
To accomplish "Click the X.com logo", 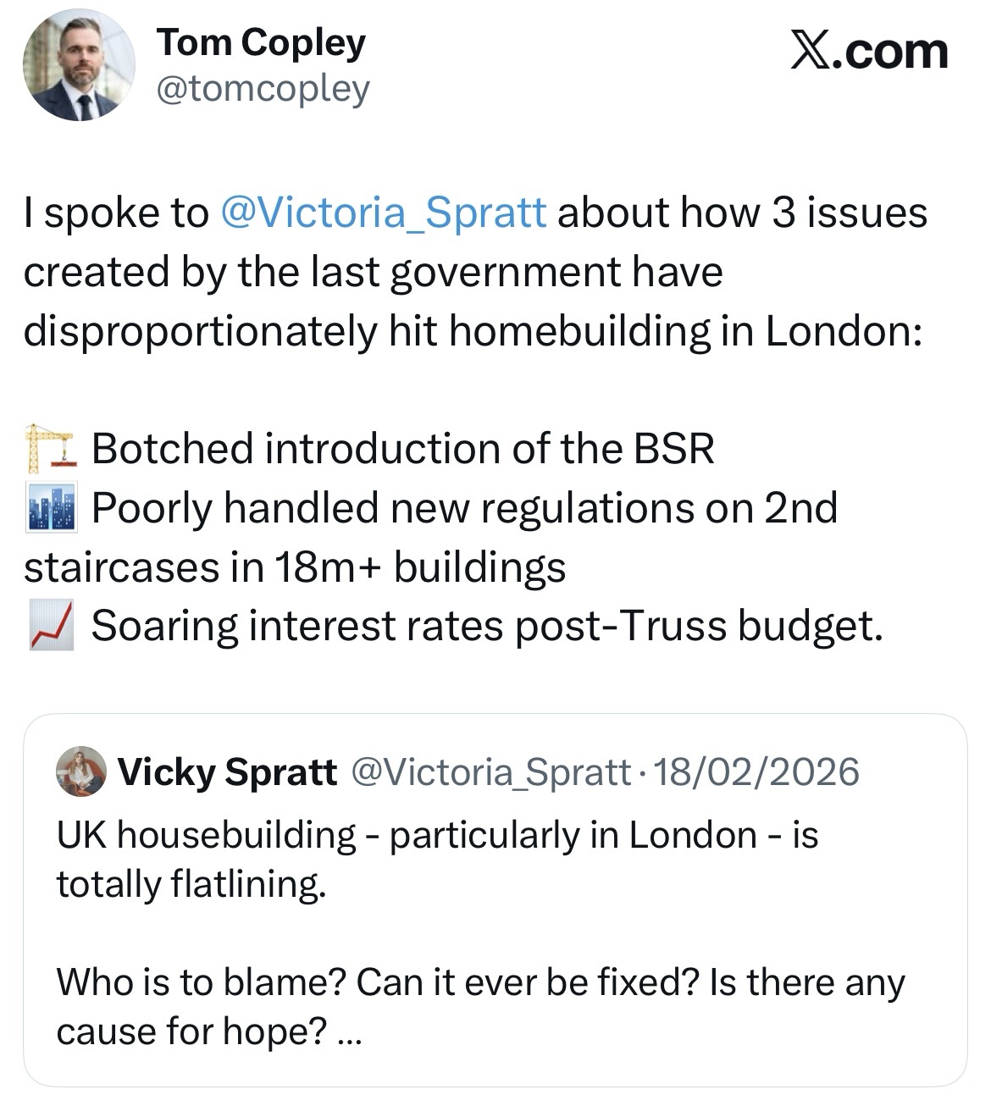I will click(x=869, y=52).
